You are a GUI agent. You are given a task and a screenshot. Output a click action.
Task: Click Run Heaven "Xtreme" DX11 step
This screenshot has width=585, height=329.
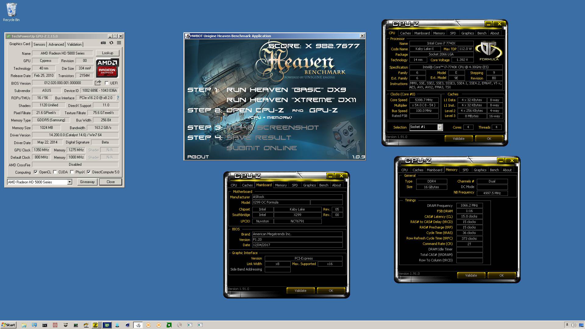pos(291,100)
